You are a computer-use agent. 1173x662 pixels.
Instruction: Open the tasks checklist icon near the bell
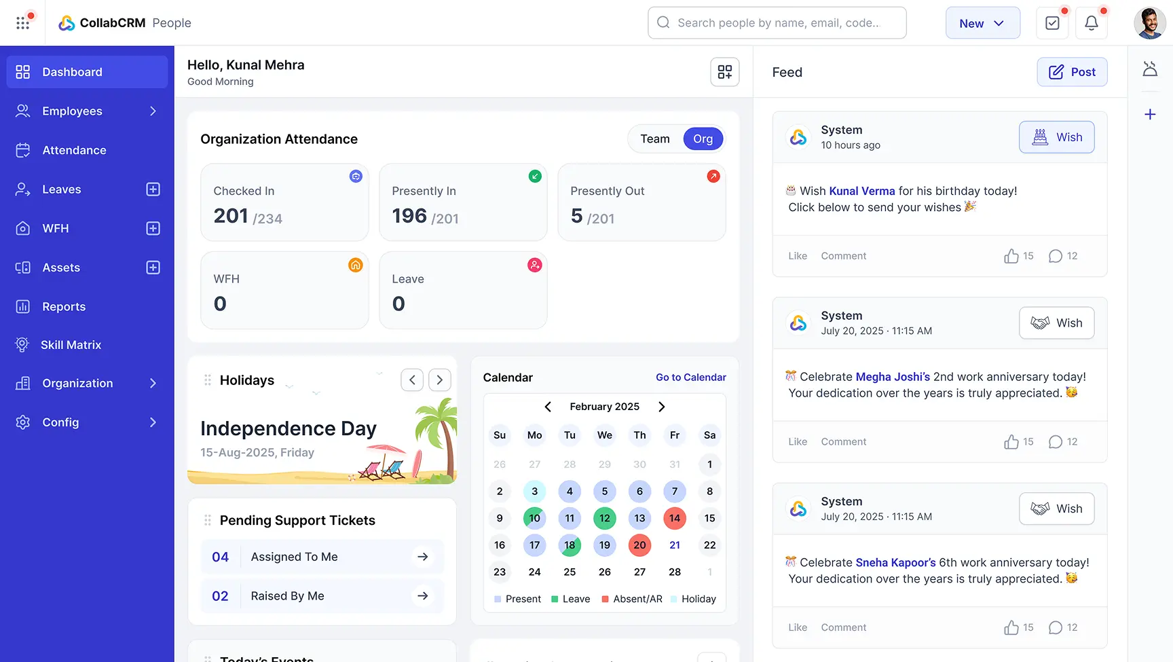1052,22
